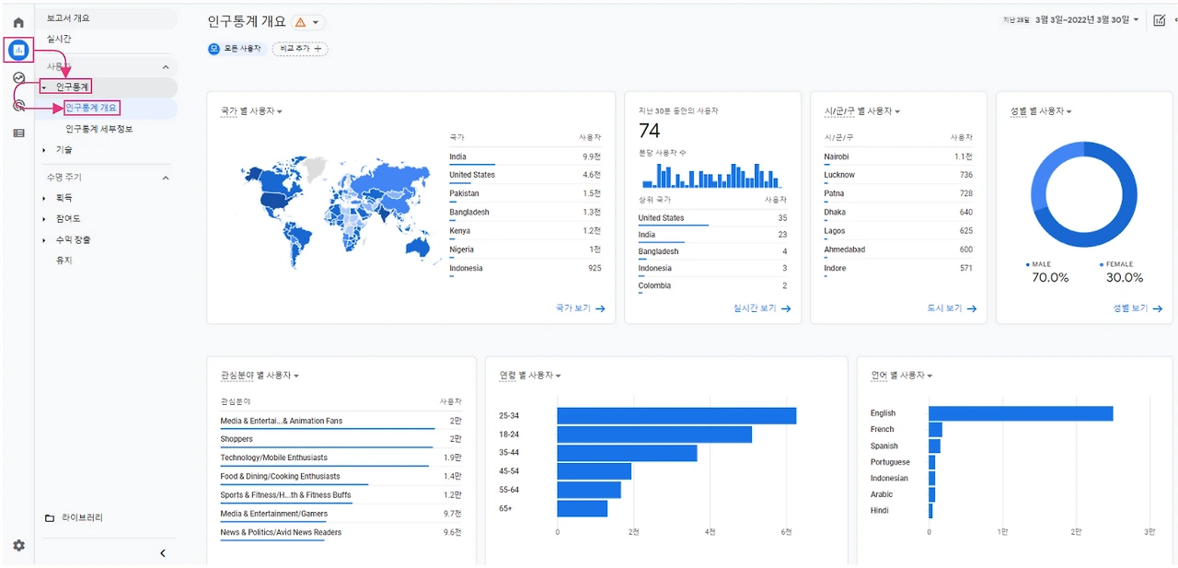Click the plus icon in 비교 추가

pyautogui.click(x=318, y=48)
